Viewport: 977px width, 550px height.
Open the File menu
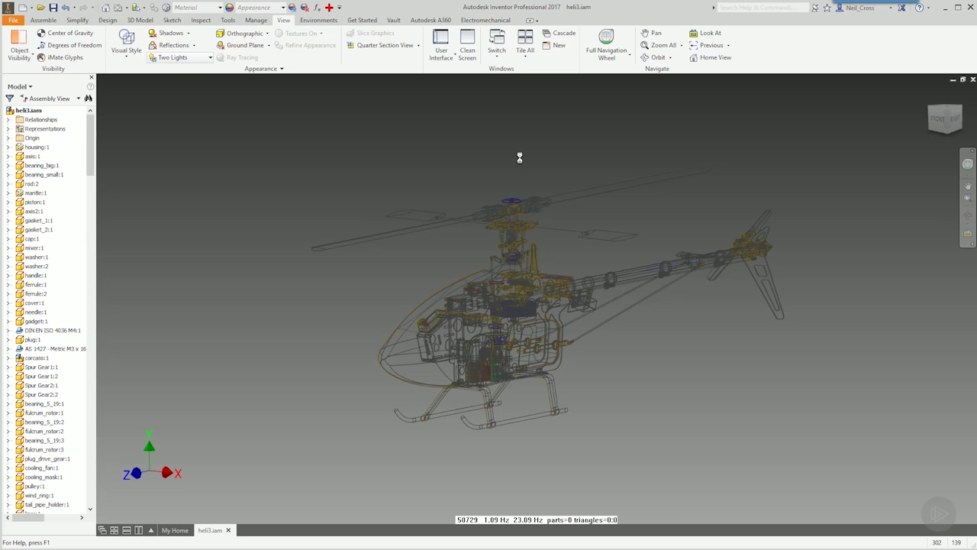coord(13,20)
